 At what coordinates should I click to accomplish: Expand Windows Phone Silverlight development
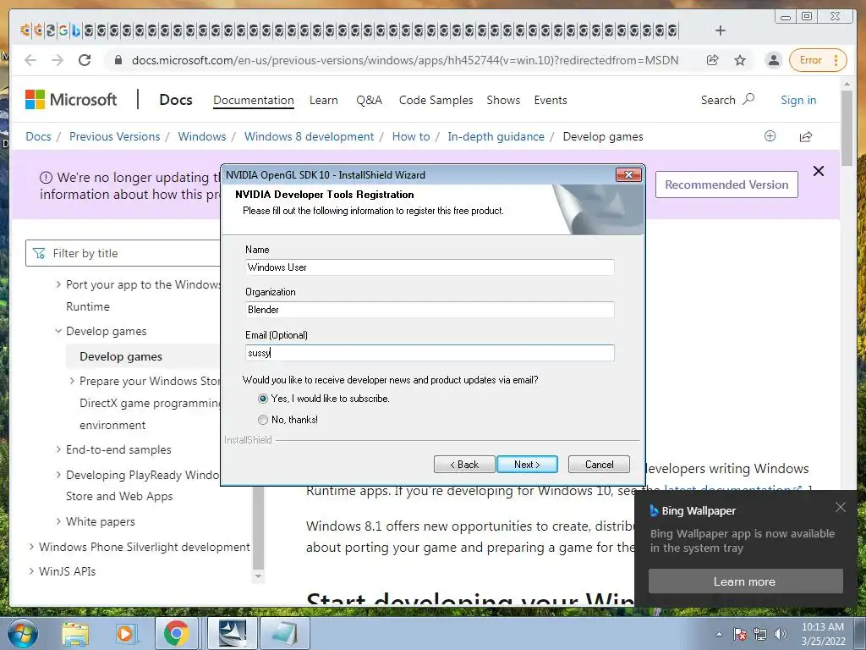click(31, 547)
